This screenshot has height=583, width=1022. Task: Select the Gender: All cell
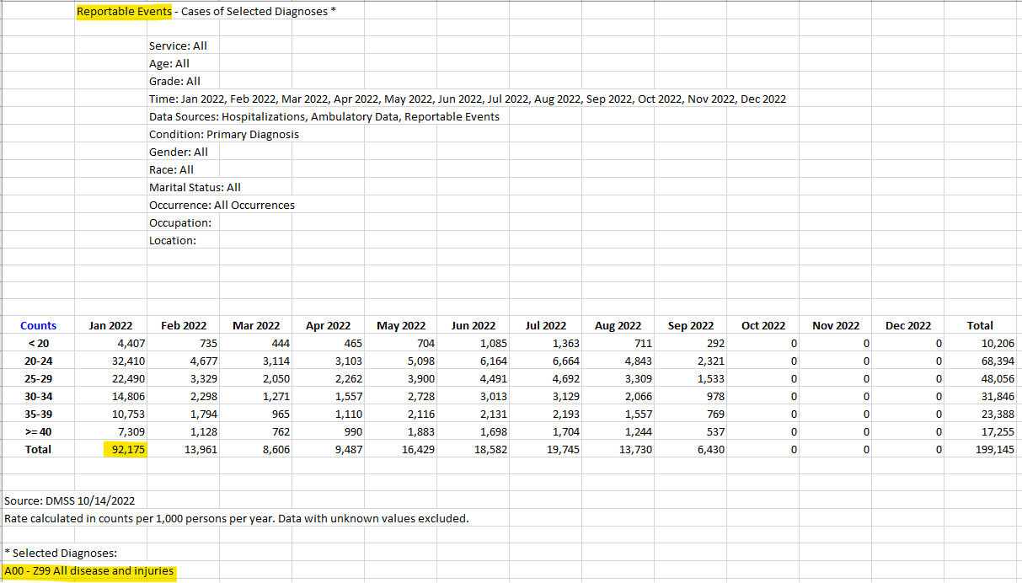click(179, 152)
